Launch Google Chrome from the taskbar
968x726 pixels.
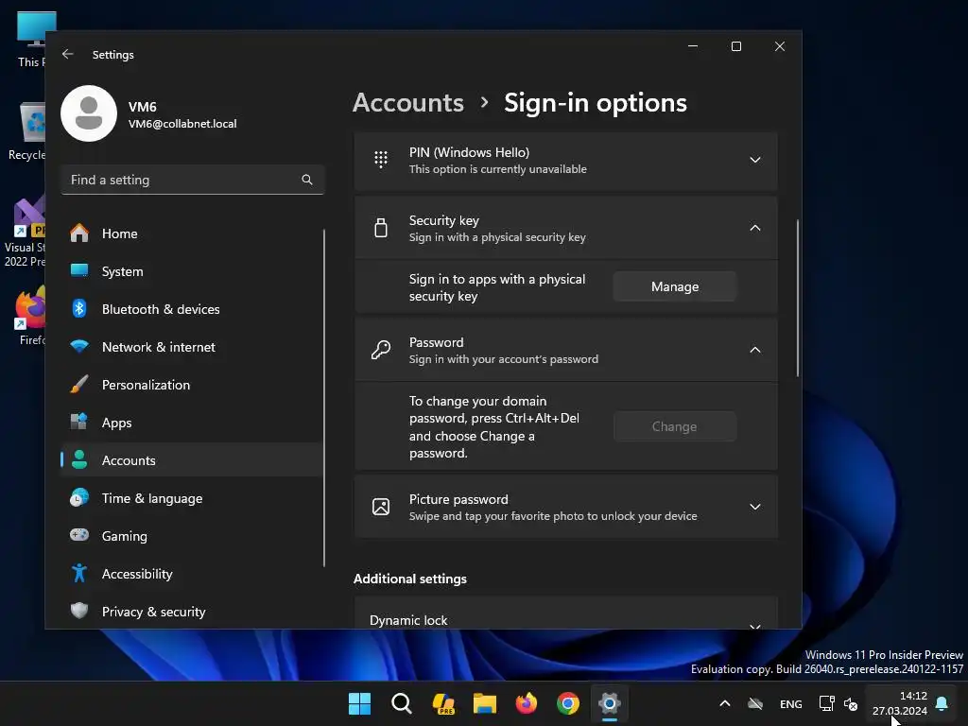(568, 703)
